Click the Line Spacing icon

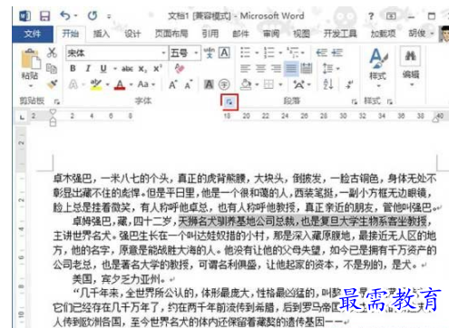327,69
